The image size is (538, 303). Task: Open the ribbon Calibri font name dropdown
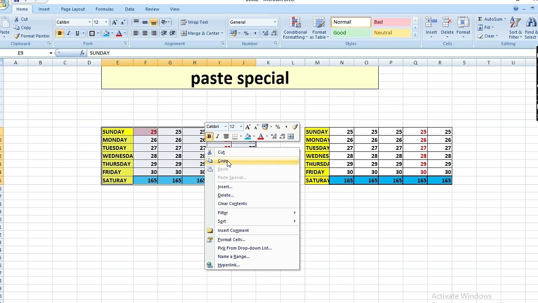click(x=89, y=22)
